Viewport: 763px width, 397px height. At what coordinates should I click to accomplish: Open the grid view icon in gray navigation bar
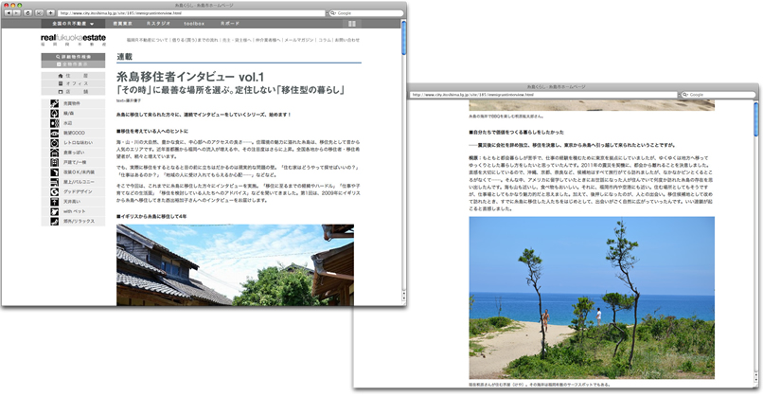pyautogui.click(x=352, y=24)
